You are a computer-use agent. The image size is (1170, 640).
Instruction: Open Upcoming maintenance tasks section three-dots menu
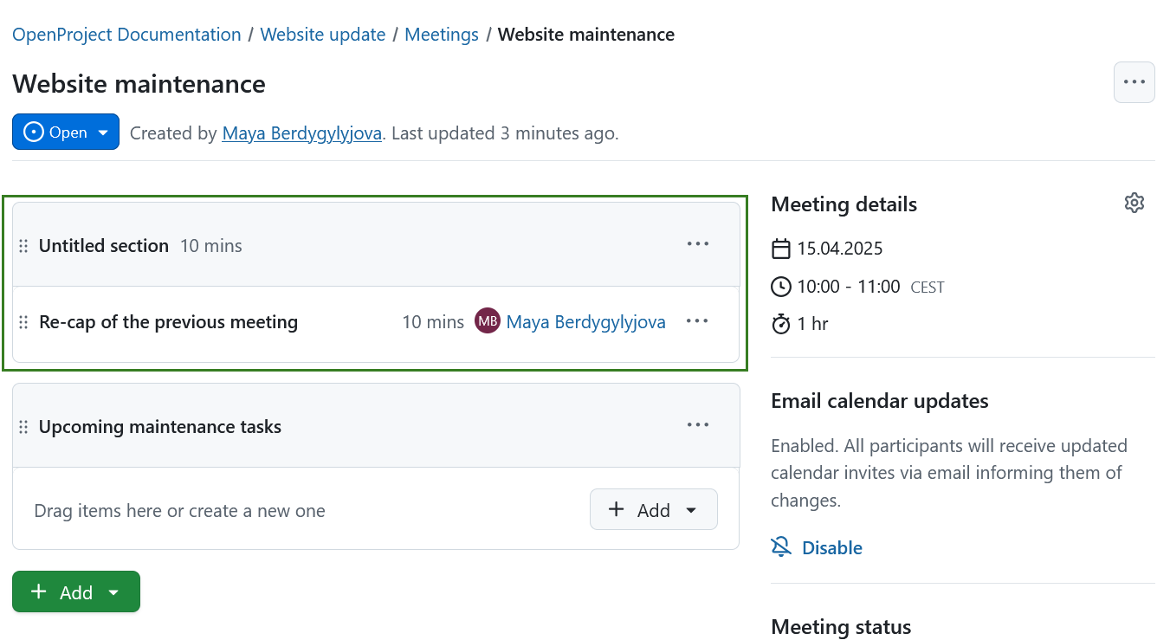tap(697, 425)
